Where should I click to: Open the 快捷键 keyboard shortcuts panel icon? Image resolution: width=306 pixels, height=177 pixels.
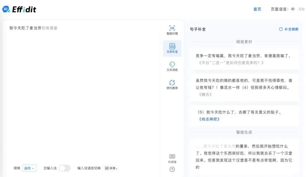click(172, 157)
